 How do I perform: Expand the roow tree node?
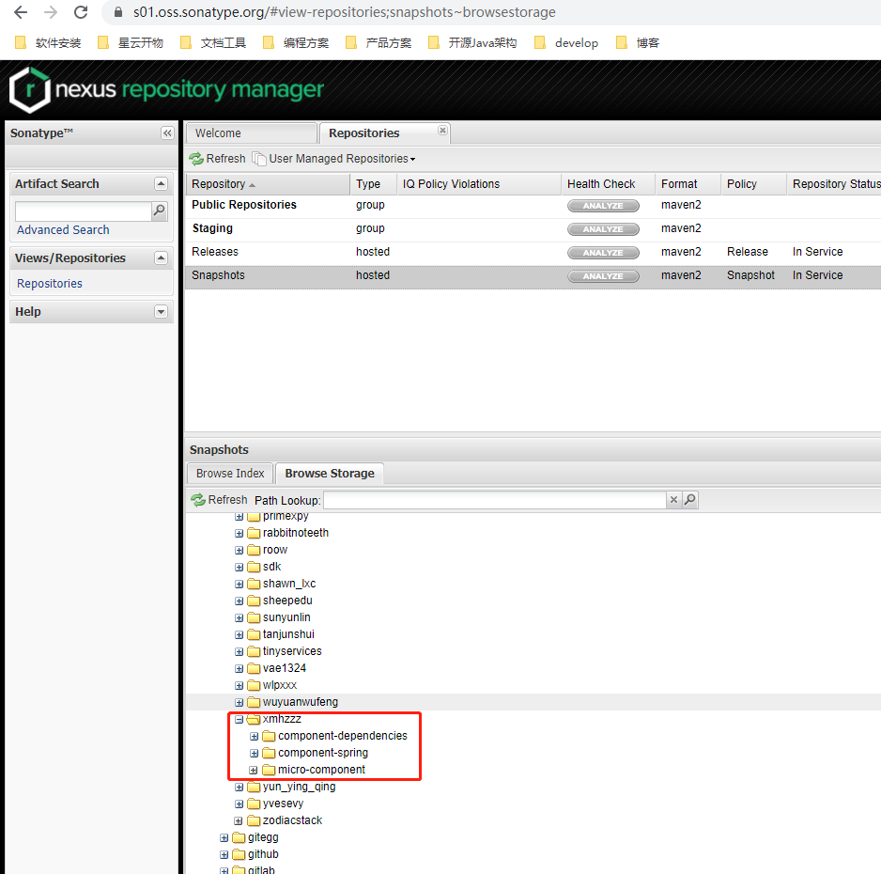click(239, 551)
